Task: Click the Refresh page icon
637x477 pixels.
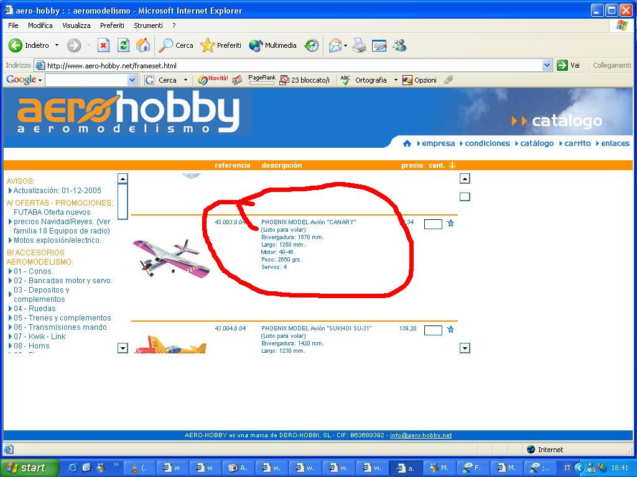Action: [124, 45]
